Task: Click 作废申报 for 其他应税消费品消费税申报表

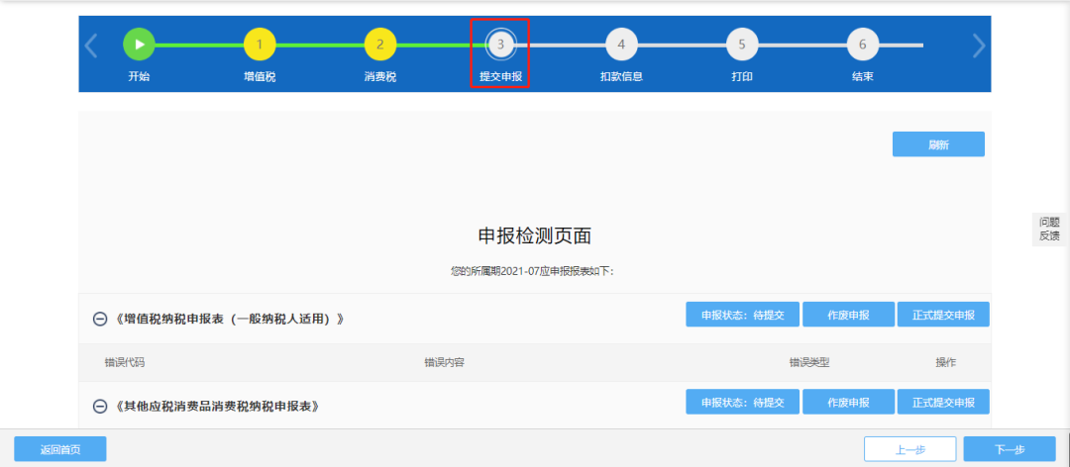Action: [x=848, y=402]
